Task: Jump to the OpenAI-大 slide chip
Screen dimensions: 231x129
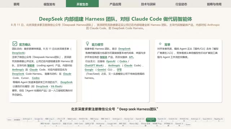Action: coord(179,124)
